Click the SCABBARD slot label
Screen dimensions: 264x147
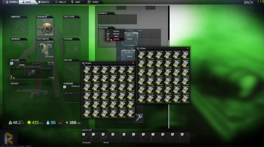[x=68, y=83]
